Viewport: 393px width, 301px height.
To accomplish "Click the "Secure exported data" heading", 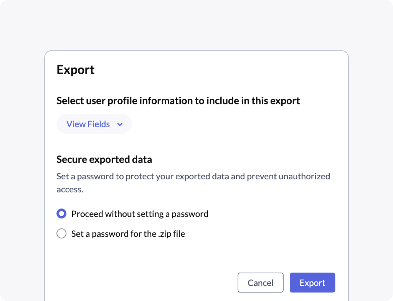I will click(104, 159).
